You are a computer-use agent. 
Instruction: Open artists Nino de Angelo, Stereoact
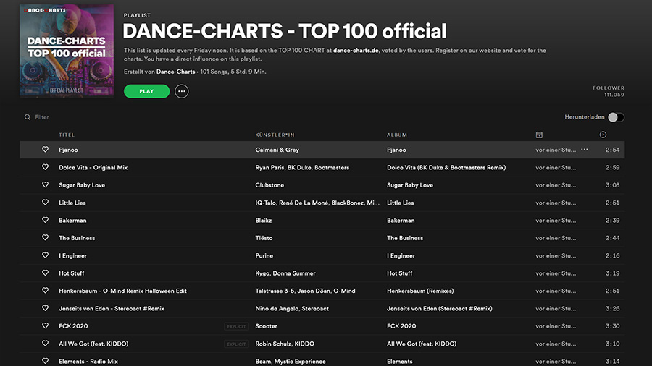coord(292,308)
